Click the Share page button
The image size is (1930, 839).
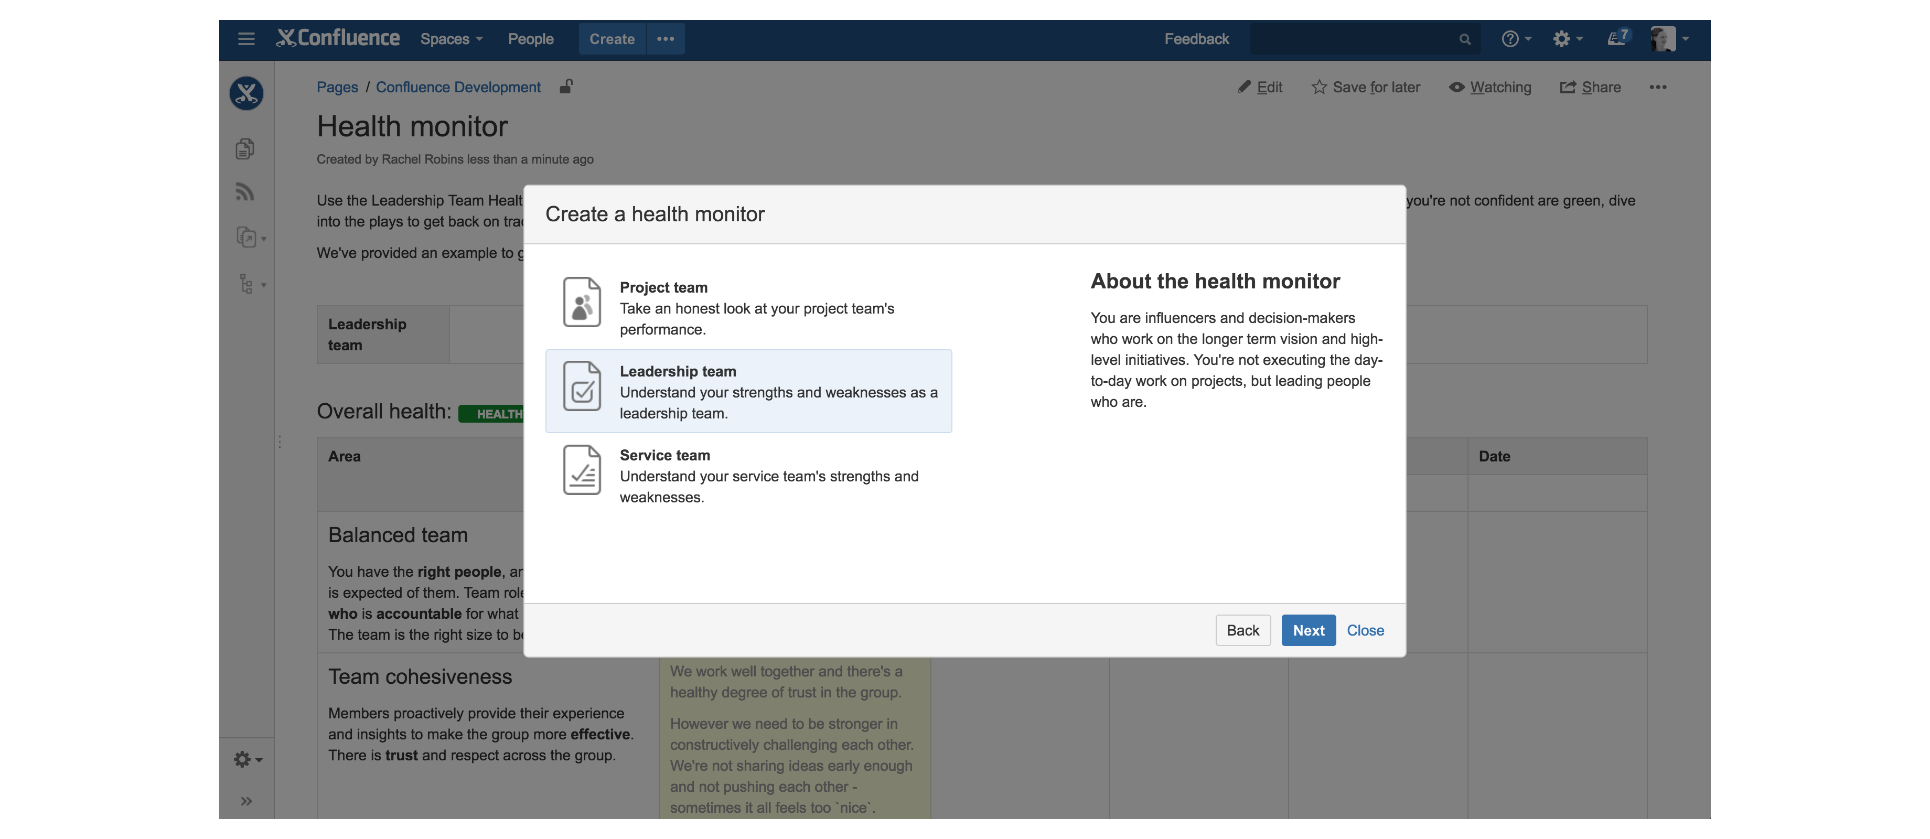point(1591,88)
